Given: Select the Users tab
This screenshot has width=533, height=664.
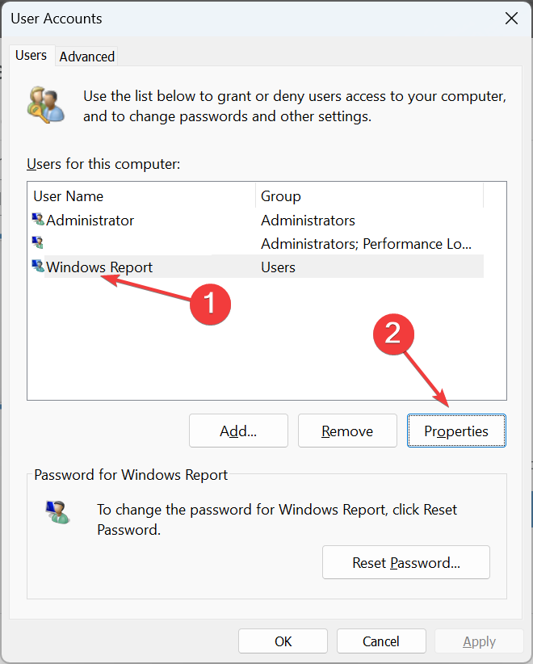Looking at the screenshot, I should [31, 56].
